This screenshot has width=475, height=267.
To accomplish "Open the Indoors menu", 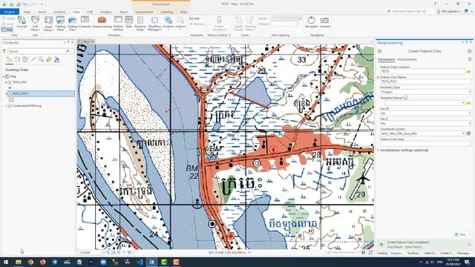I will [180, 22].
